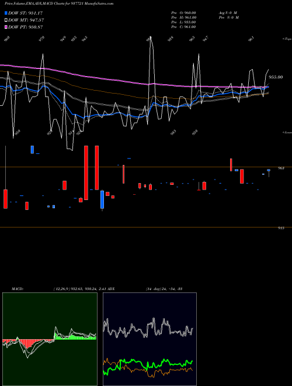Viewport: 292px width, 386px height.
Task: Click the 915 level label near lower line
Action: pos(281,228)
